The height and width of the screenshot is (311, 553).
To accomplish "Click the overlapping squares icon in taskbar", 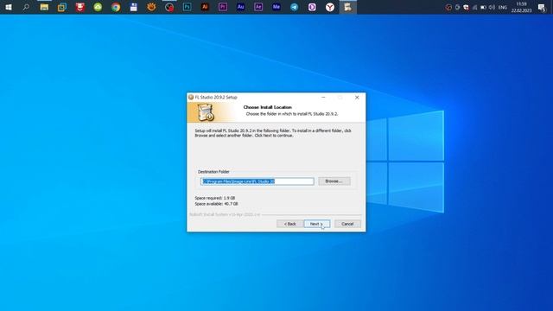I will point(62,7).
